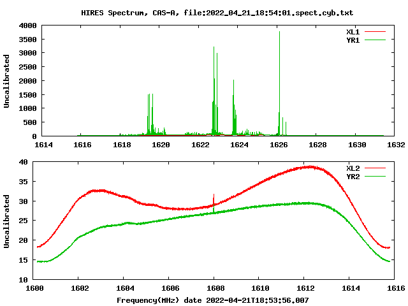Select the YR1 legend label
The width and height of the screenshot is (408, 306).
click(353, 40)
